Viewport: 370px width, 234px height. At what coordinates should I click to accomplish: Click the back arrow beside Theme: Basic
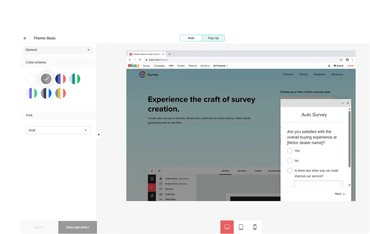click(25, 38)
